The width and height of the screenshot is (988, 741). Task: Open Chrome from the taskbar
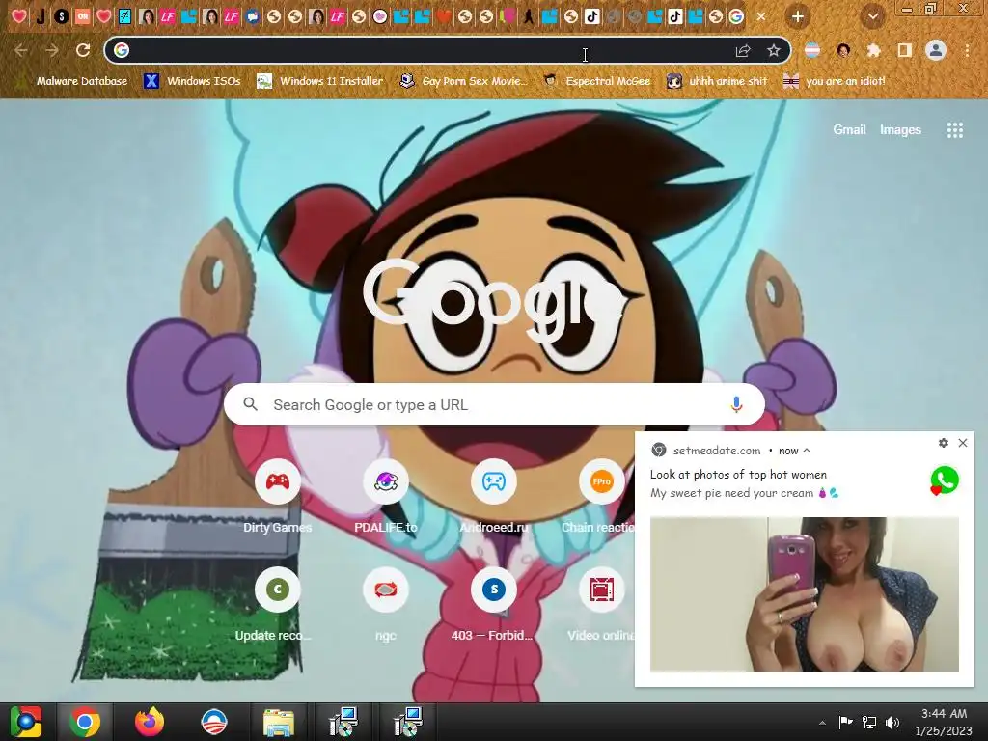[85, 722]
